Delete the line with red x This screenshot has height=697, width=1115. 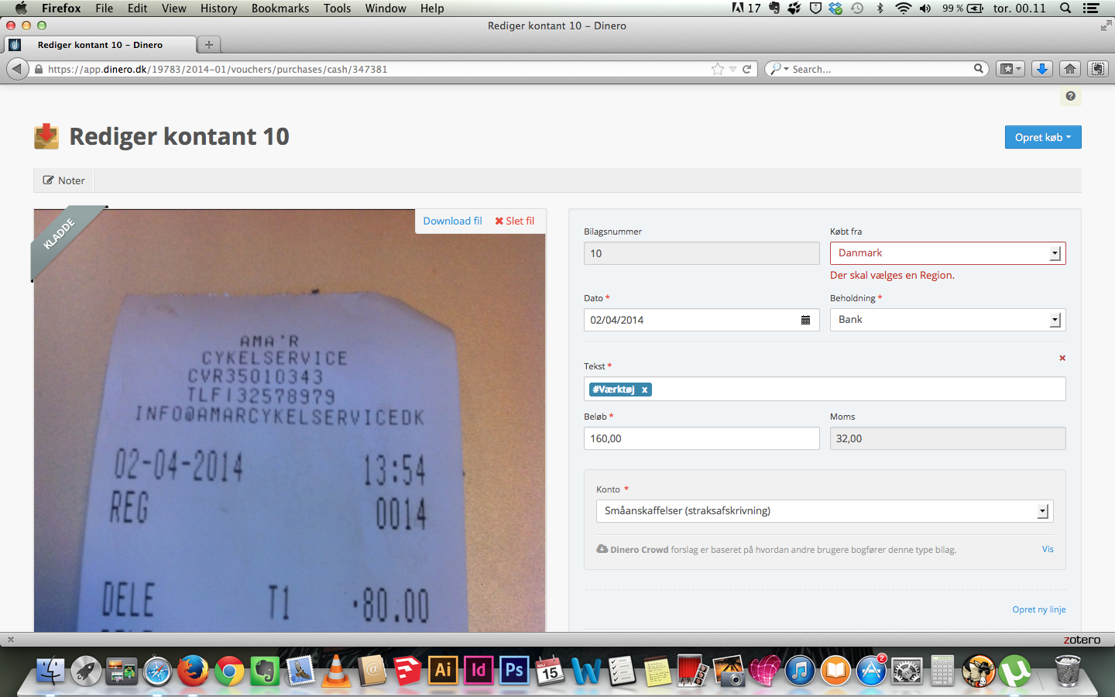1062,358
